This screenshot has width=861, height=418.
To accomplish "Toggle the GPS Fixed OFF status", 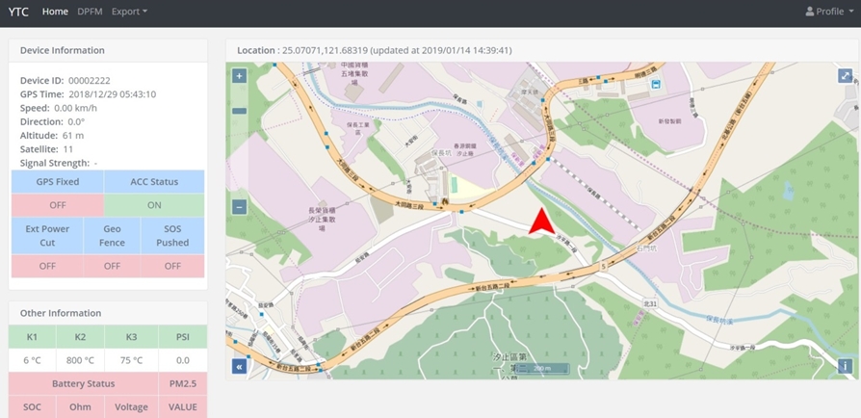I will pyautogui.click(x=58, y=205).
